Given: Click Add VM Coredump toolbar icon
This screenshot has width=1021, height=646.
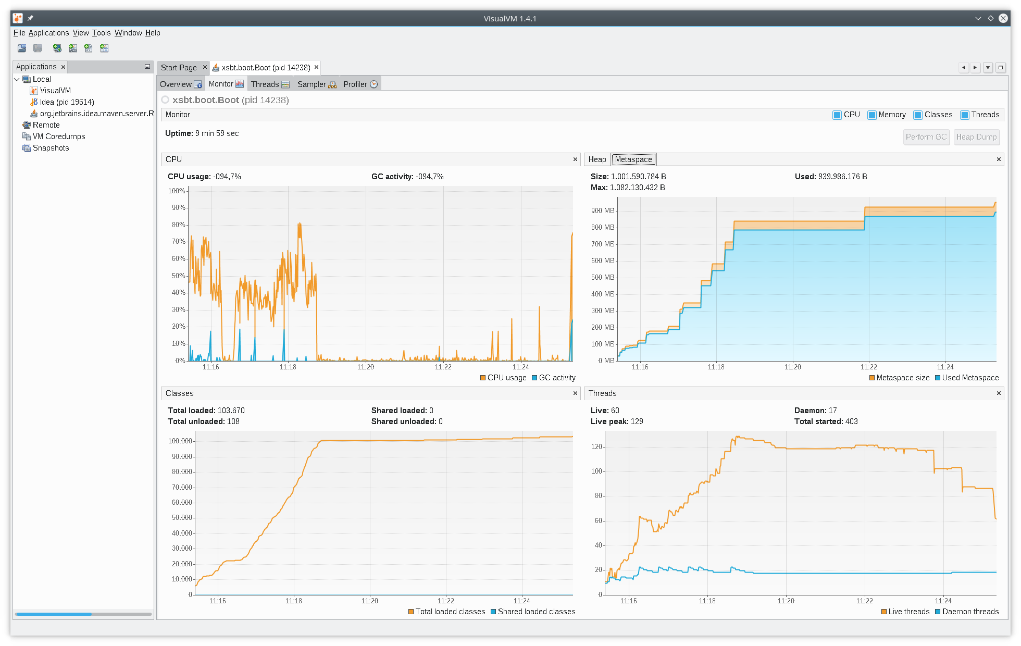Looking at the screenshot, I should point(89,48).
